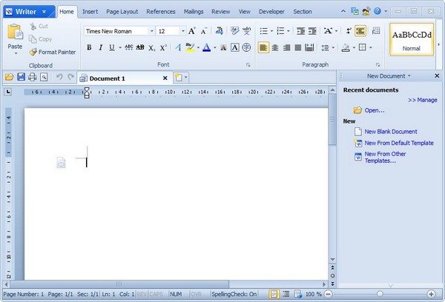This screenshot has width=445, height=302.
Task: Open the Times New Roman font dropdown
Action: tap(152, 31)
